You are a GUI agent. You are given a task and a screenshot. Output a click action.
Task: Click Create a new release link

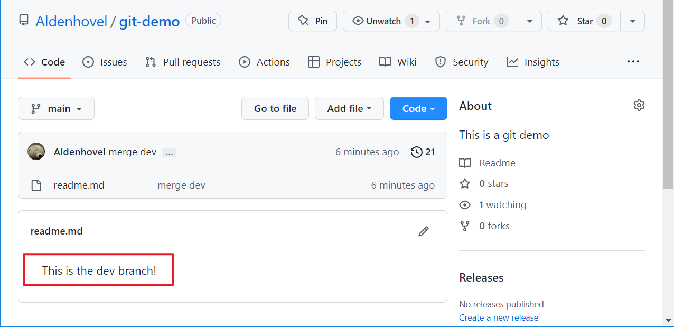tap(499, 317)
